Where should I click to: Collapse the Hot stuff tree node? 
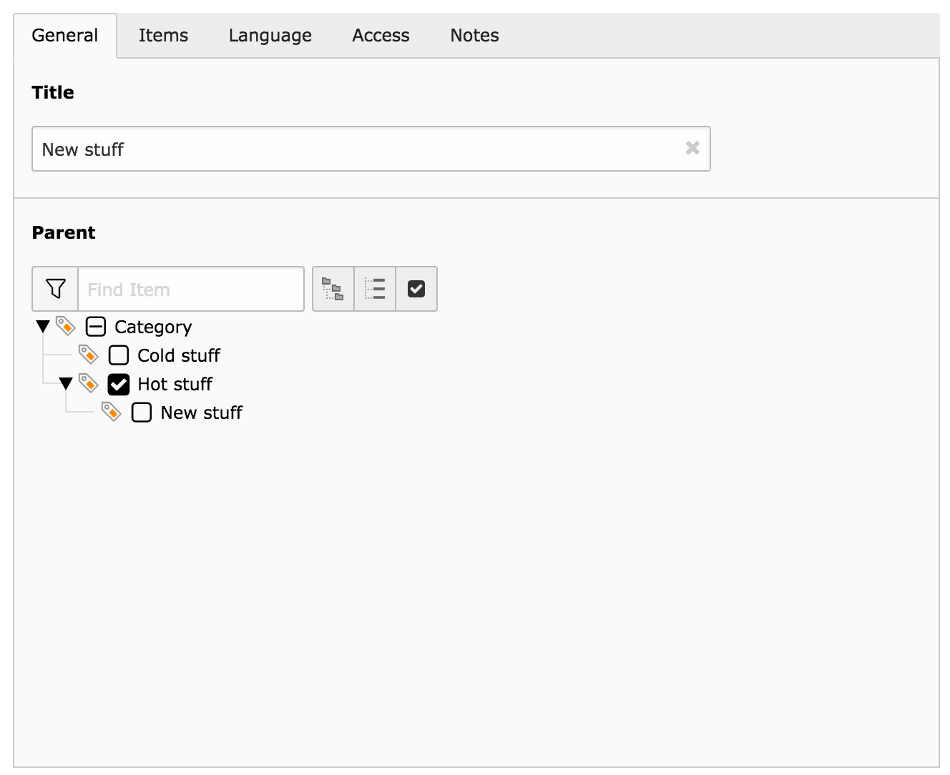coord(66,384)
